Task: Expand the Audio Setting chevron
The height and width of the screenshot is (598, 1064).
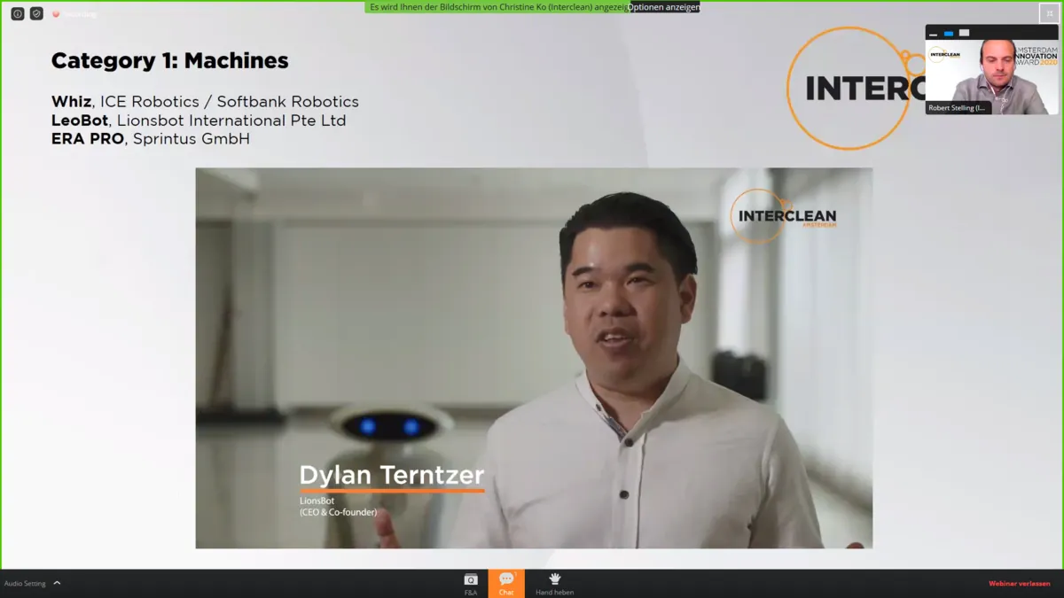Action: (x=58, y=583)
